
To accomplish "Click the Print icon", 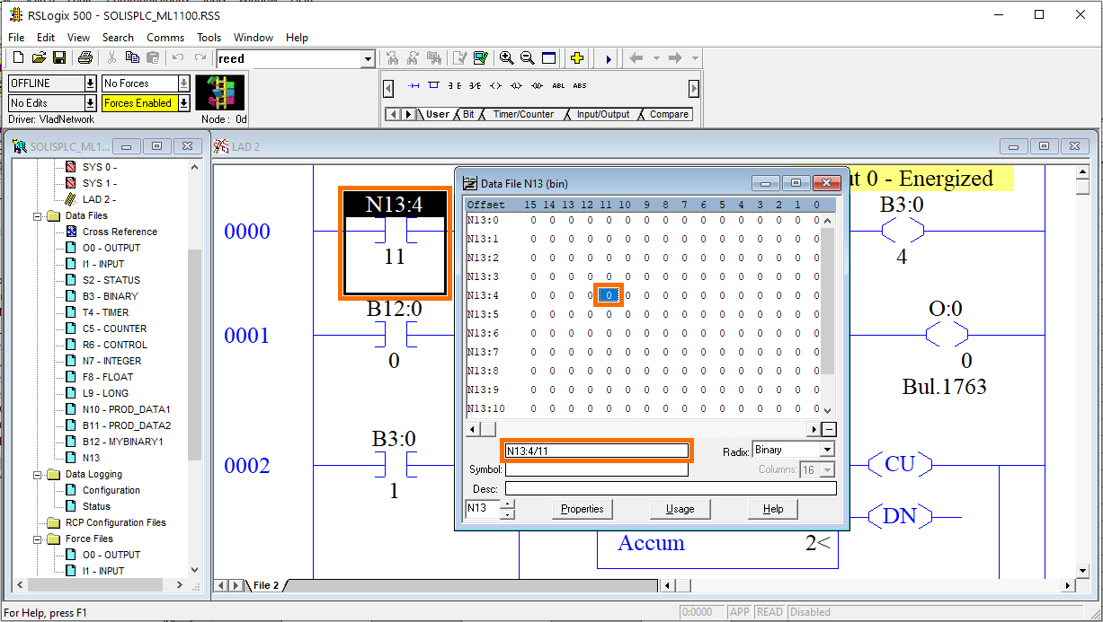I will click(x=85, y=58).
